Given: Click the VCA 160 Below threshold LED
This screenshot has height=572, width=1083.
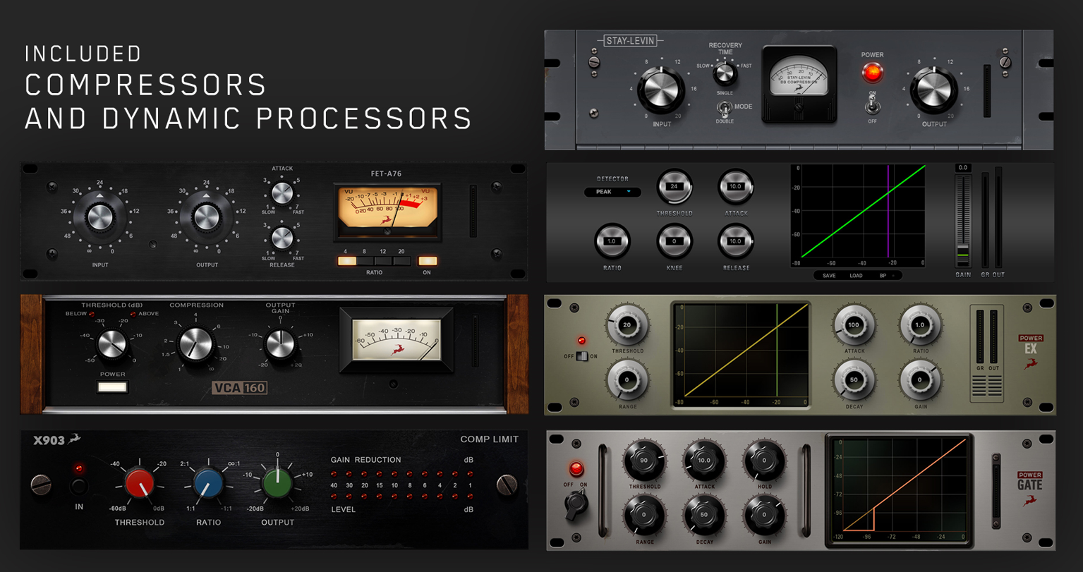Looking at the screenshot, I should pyautogui.click(x=92, y=314).
